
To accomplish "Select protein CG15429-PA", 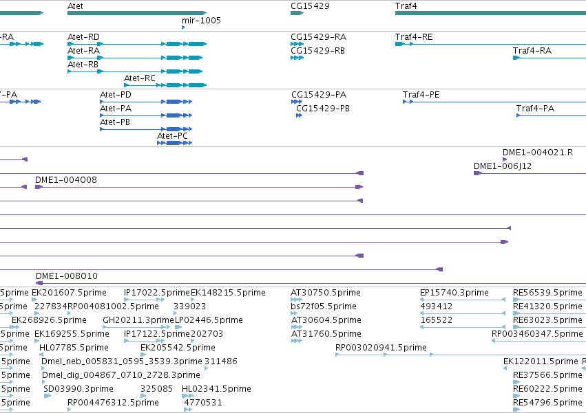I will point(297,102).
